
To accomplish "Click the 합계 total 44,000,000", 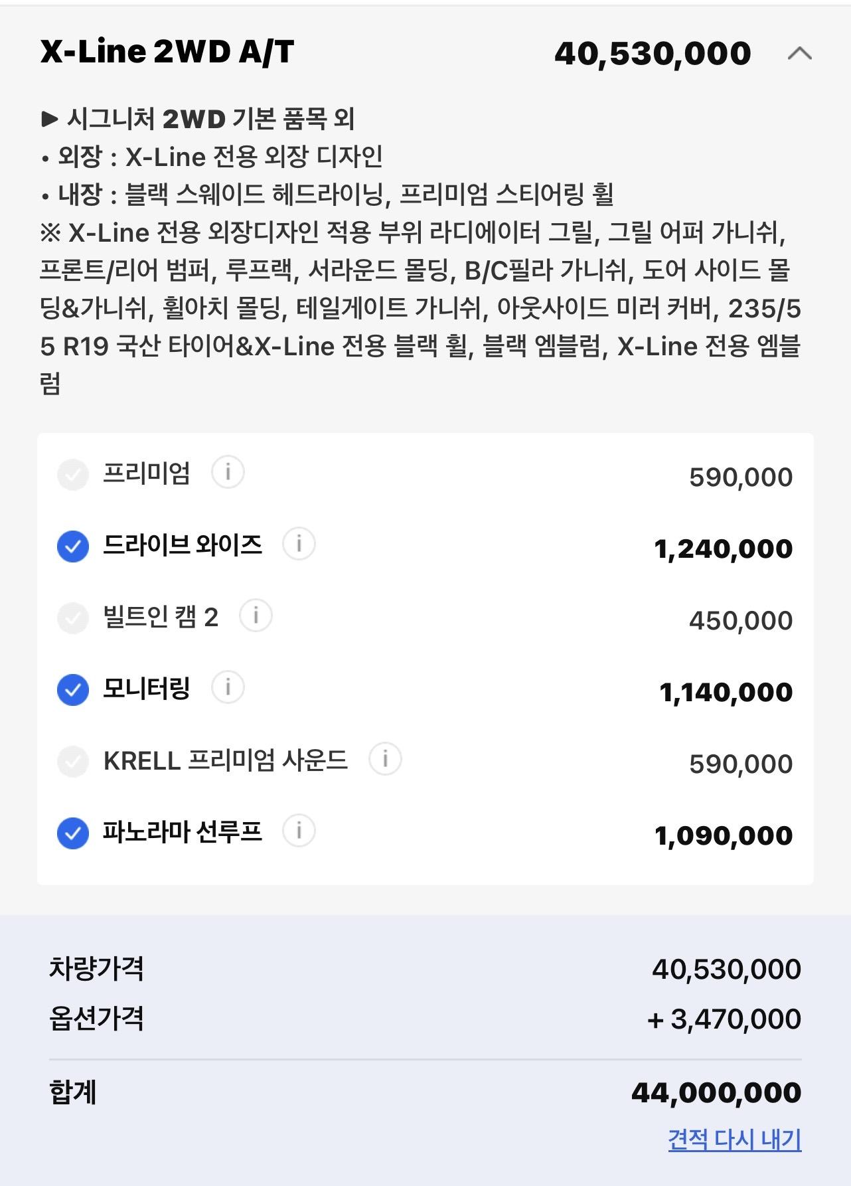I will 716,1092.
